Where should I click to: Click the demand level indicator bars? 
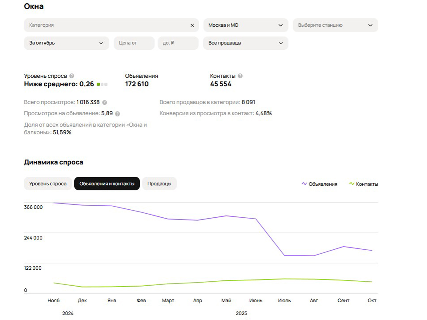tap(102, 84)
